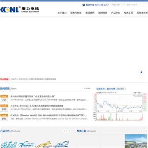148x148 pixels.
Task: Click the CANNY ELEVATOR logo
Action: pos(19,9)
